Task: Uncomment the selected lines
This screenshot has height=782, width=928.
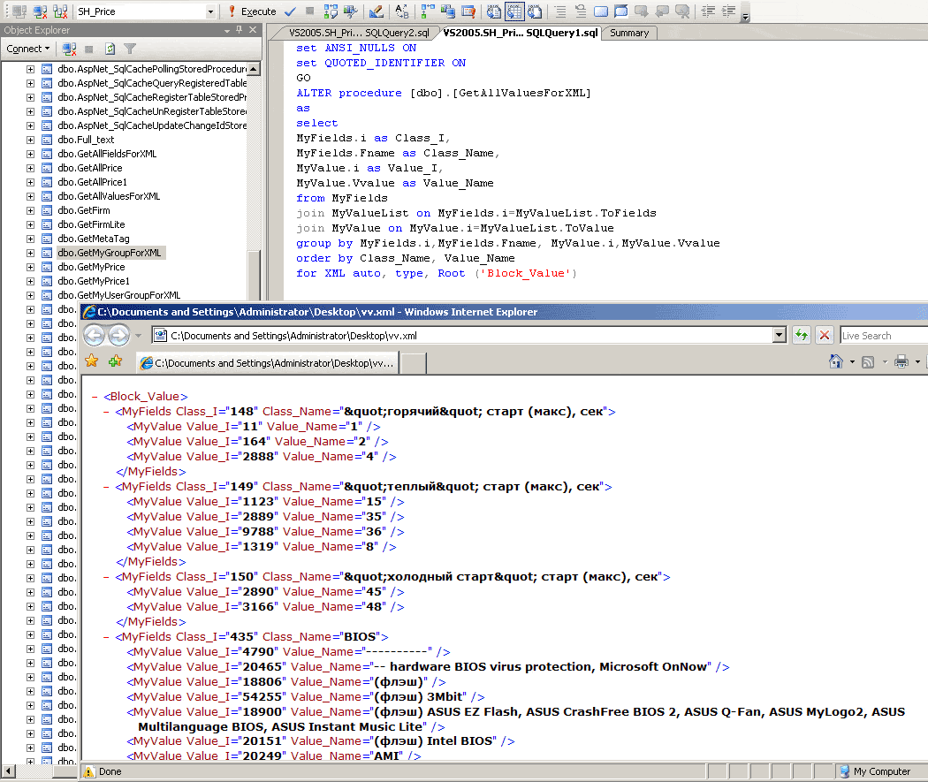Action: [581, 11]
